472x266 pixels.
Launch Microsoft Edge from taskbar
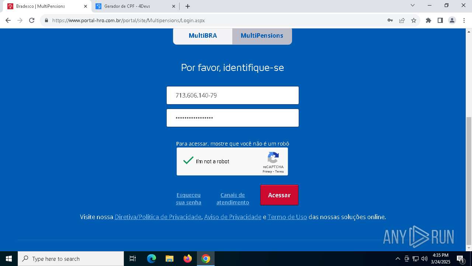(152, 259)
